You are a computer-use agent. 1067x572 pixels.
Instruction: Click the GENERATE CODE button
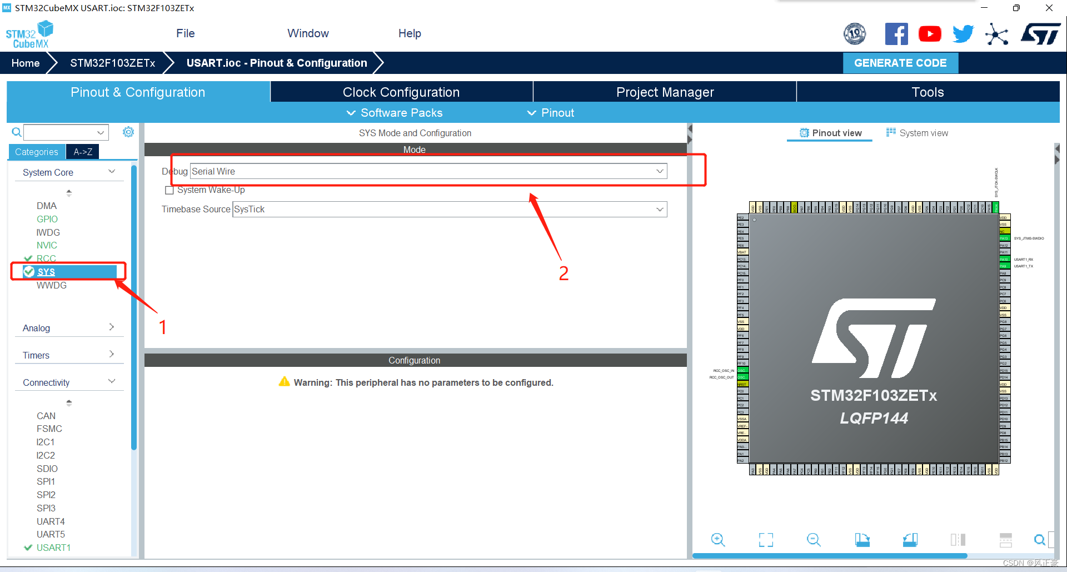(x=900, y=63)
